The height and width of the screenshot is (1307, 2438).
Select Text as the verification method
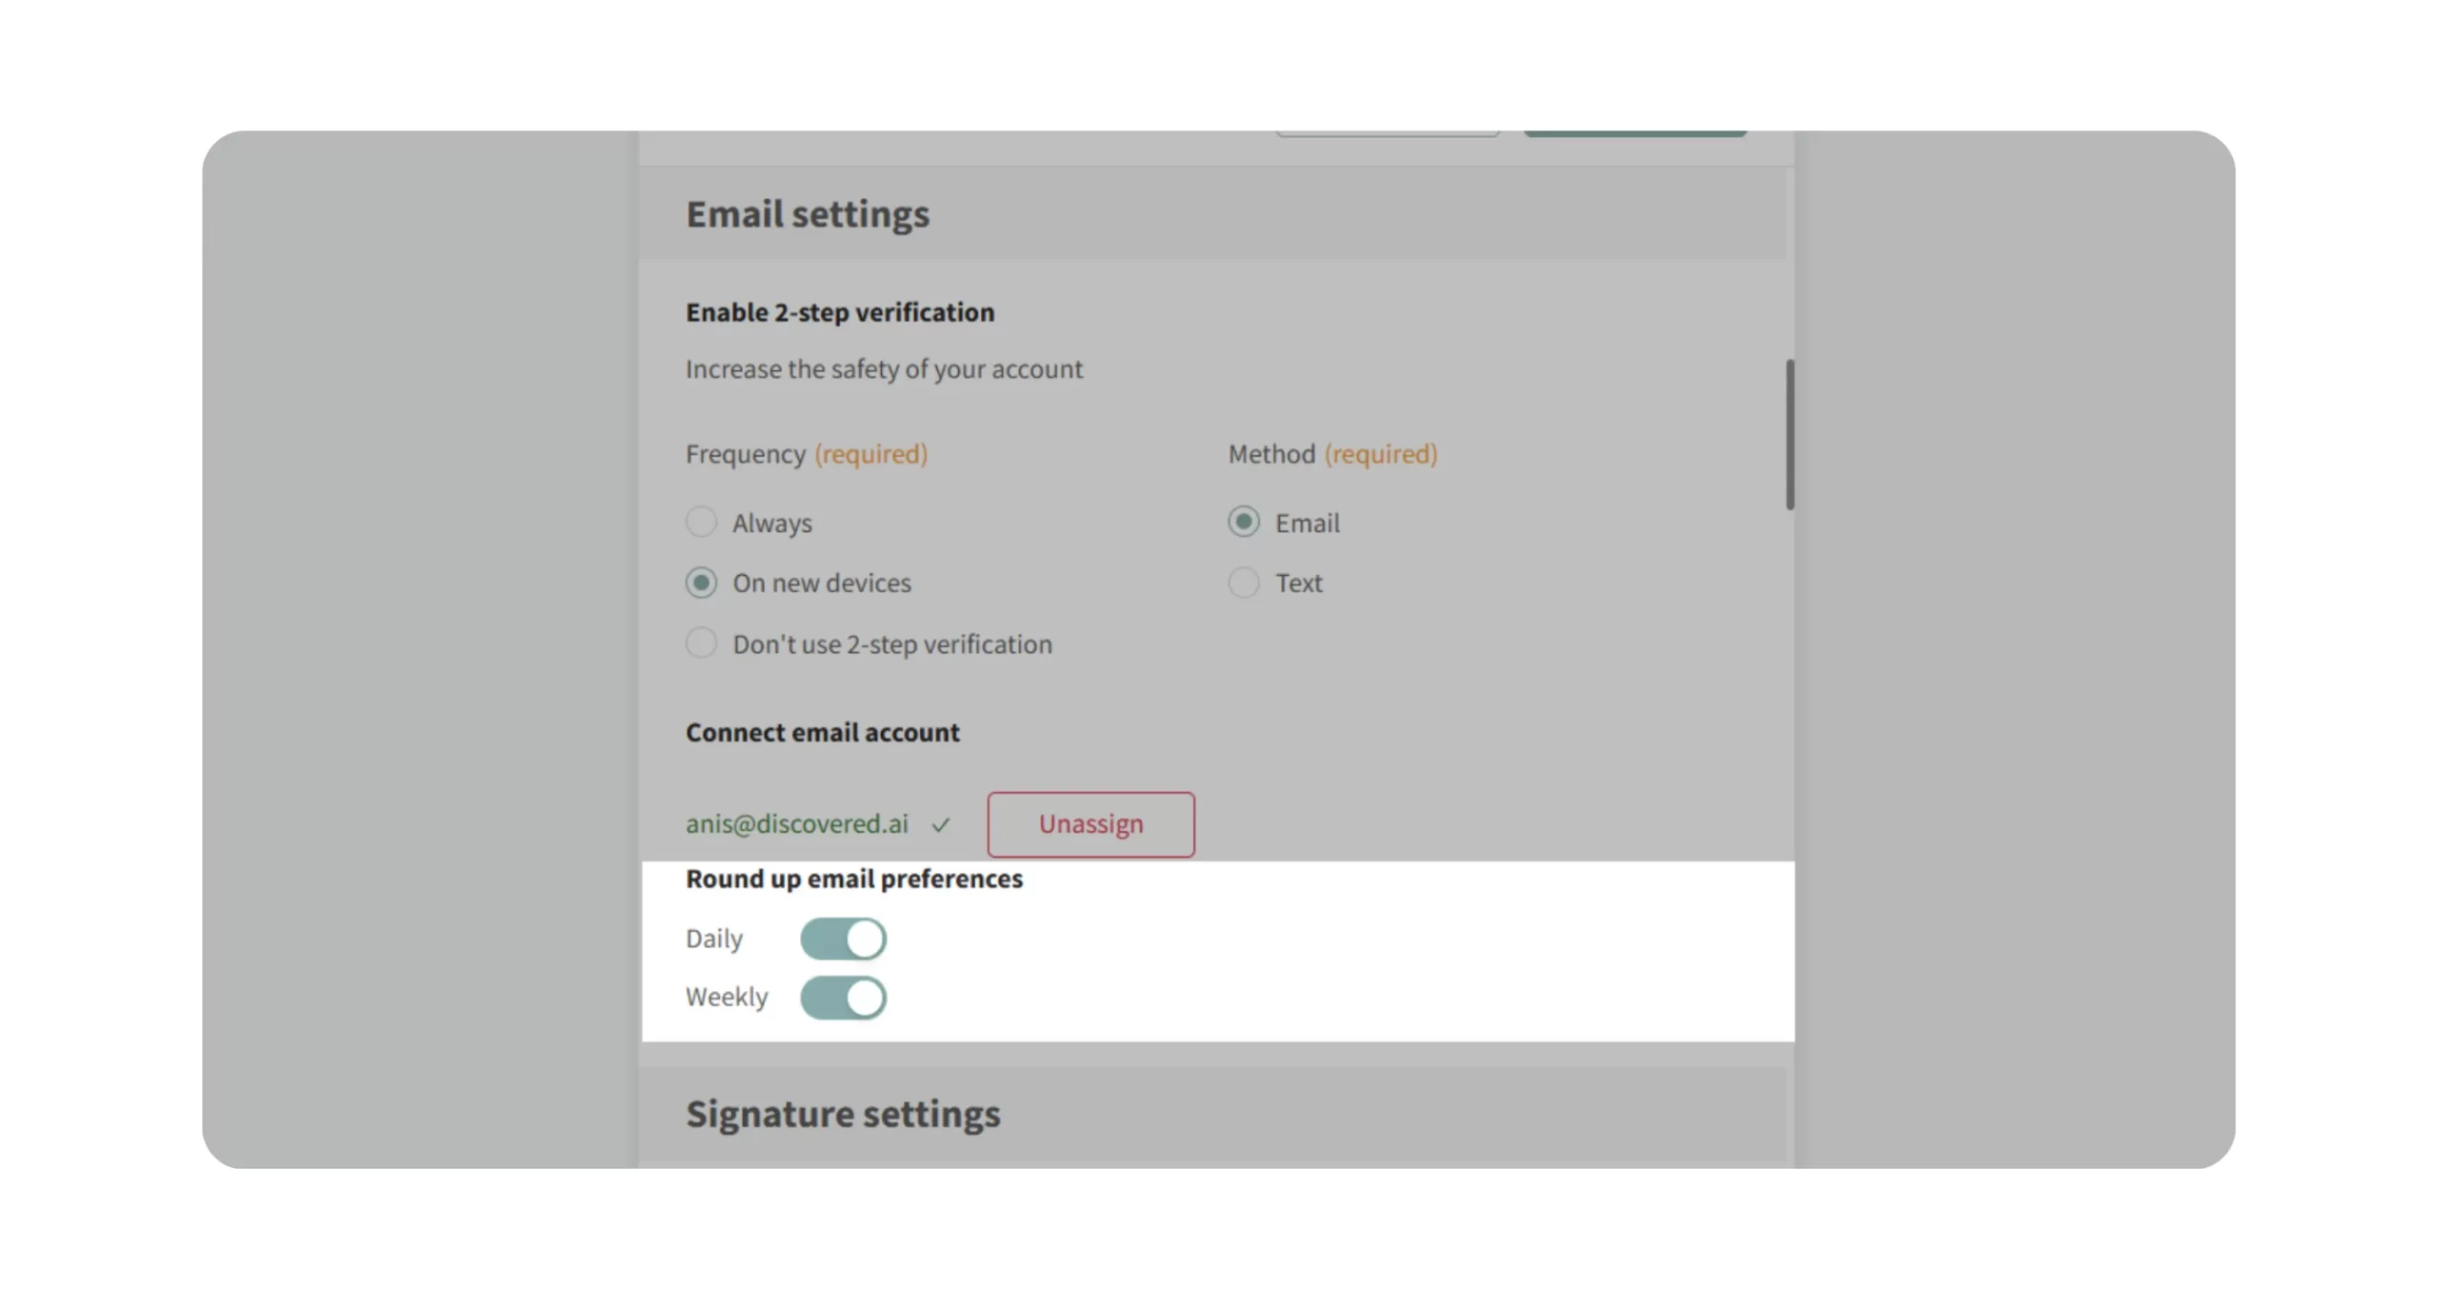[x=1243, y=583]
